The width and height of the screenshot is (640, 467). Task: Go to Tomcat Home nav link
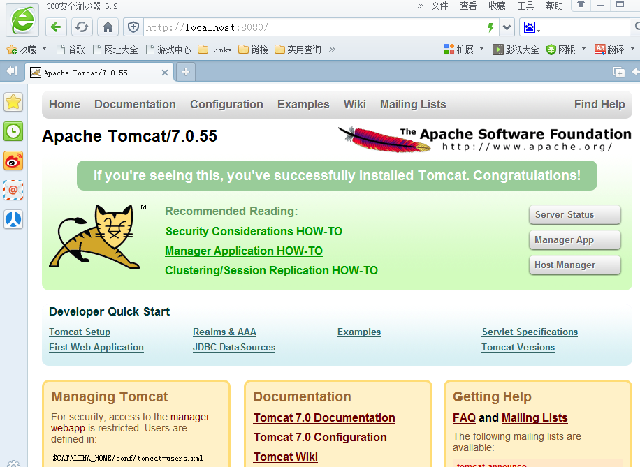tap(64, 105)
